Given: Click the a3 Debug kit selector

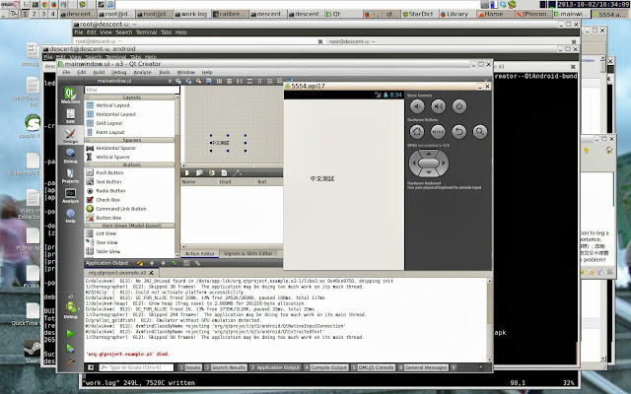Looking at the screenshot, I should tap(70, 307).
